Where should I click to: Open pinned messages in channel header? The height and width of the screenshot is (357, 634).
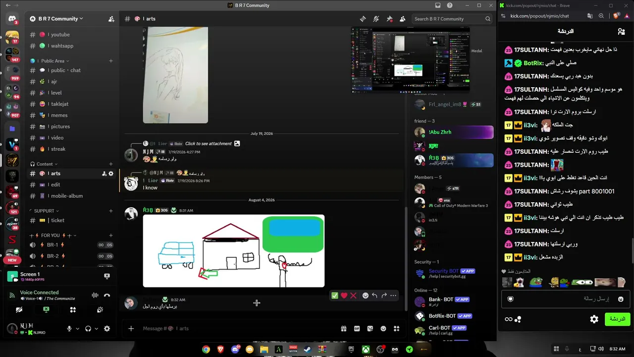coord(389,19)
